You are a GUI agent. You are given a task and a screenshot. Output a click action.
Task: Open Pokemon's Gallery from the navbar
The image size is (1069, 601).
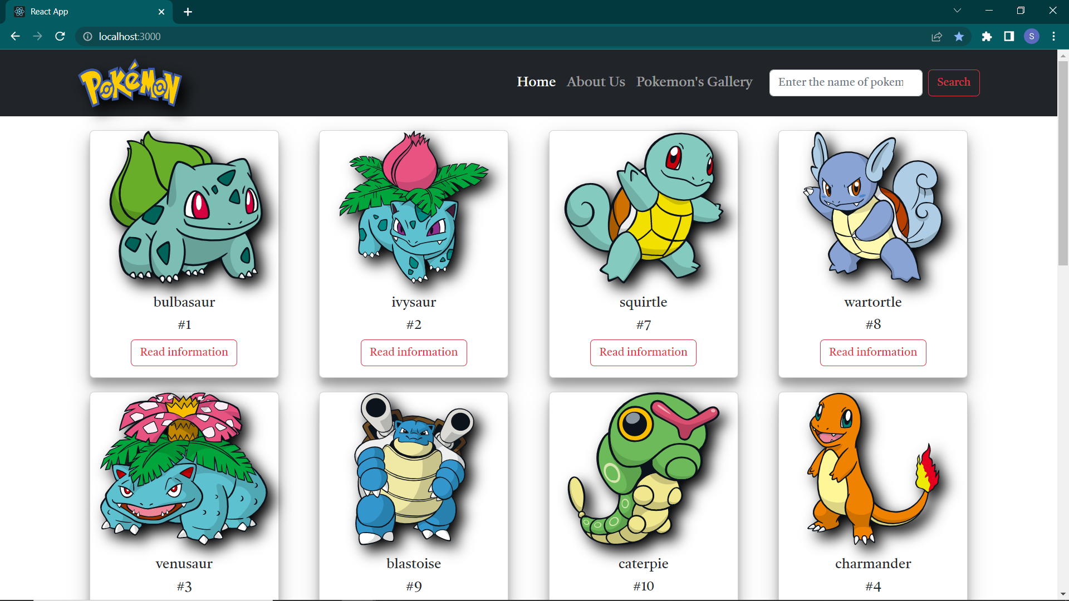pyautogui.click(x=694, y=82)
